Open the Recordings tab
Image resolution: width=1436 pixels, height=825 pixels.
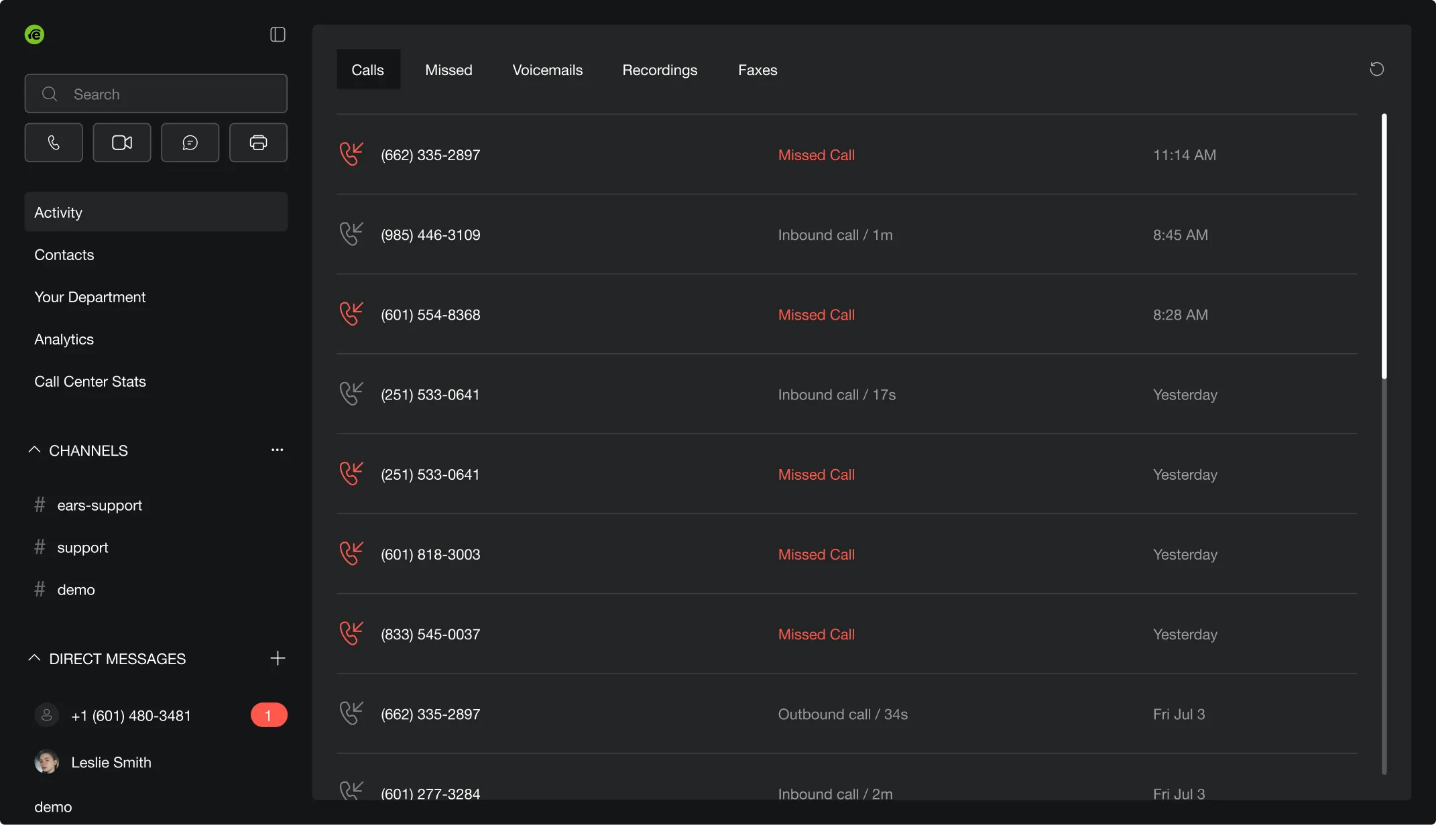tap(660, 70)
